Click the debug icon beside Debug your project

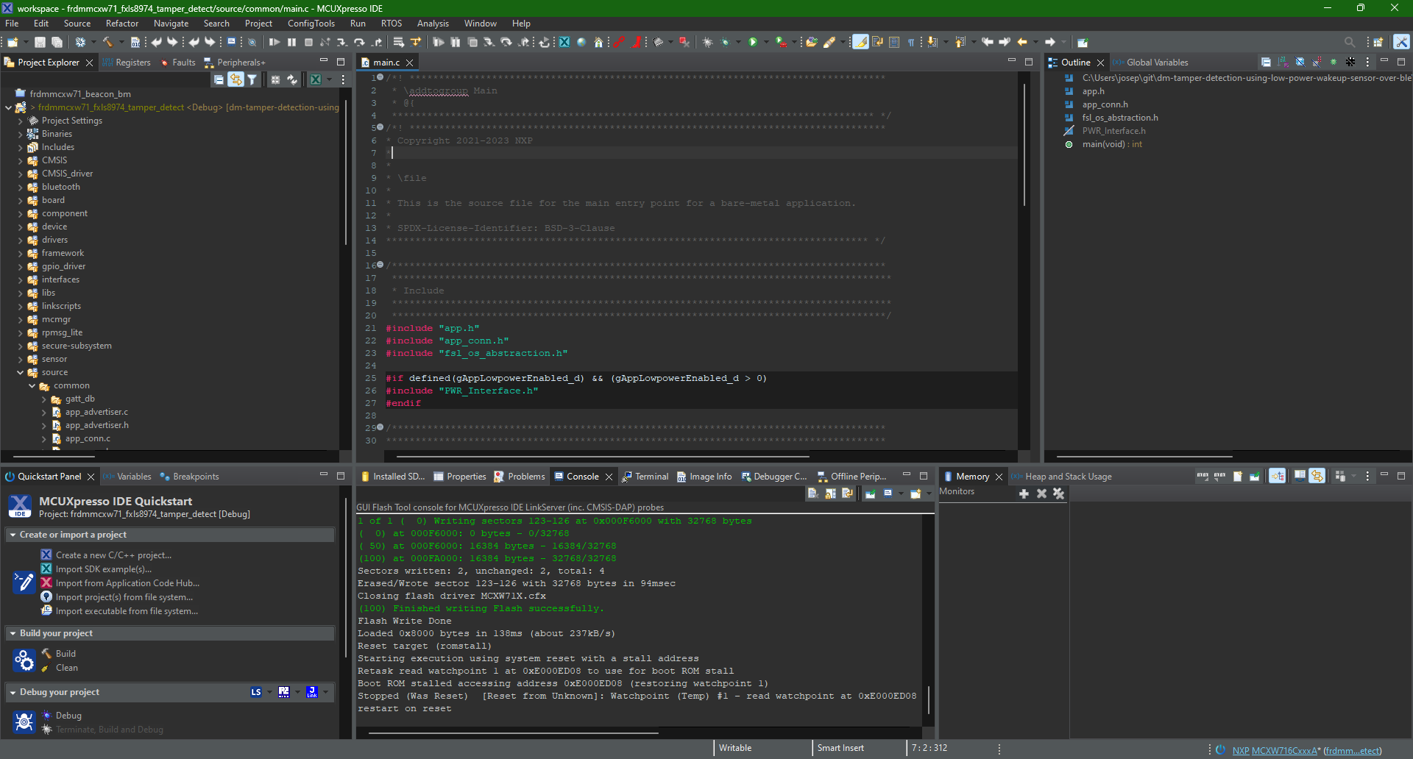tap(24, 721)
